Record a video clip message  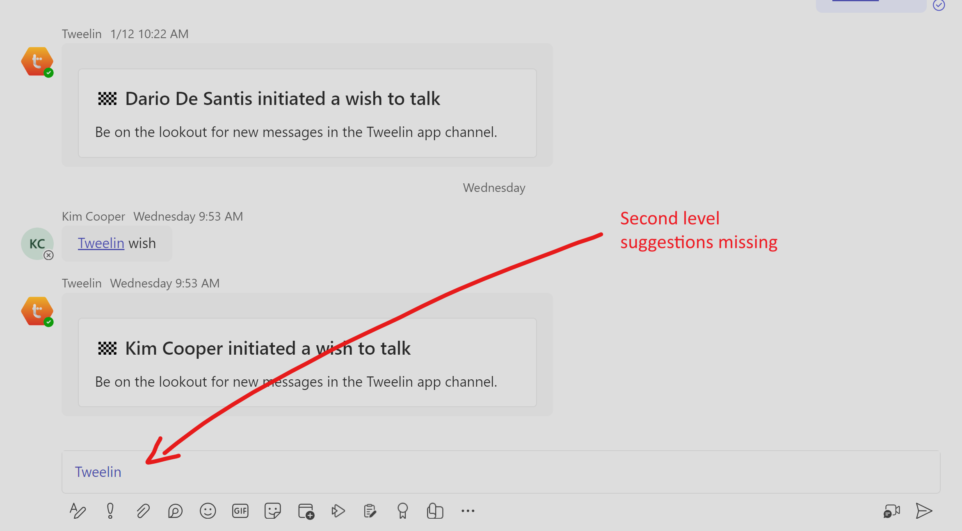pyautogui.click(x=891, y=511)
